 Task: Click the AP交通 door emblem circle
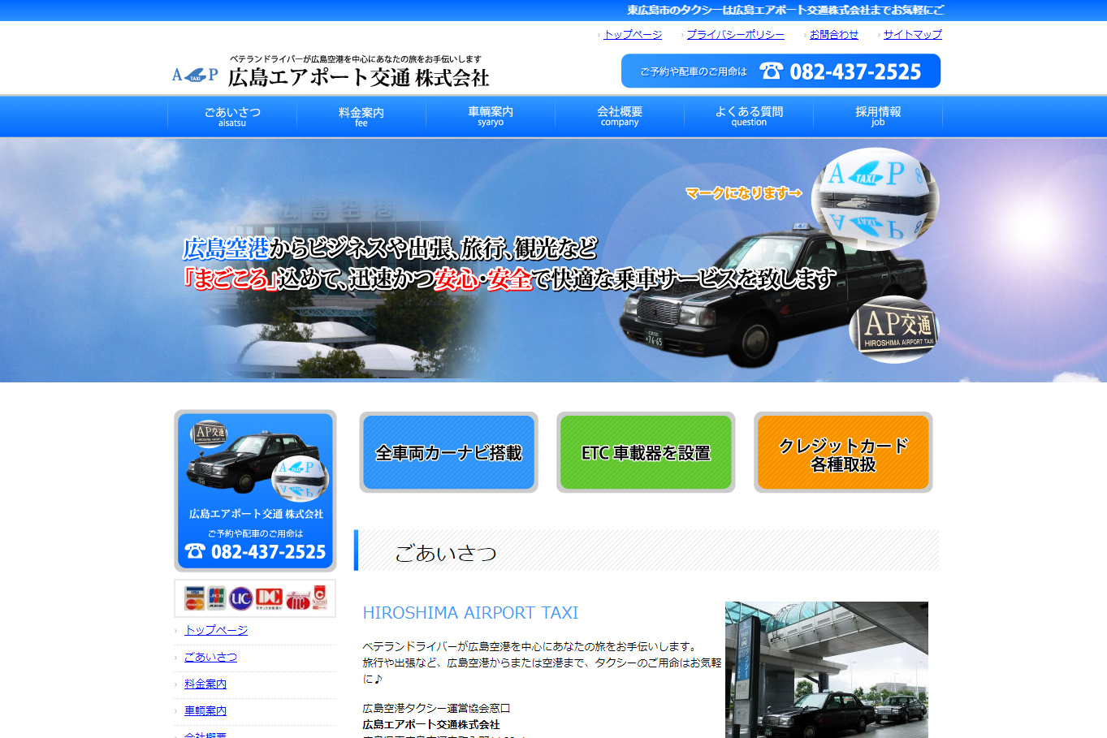894,330
